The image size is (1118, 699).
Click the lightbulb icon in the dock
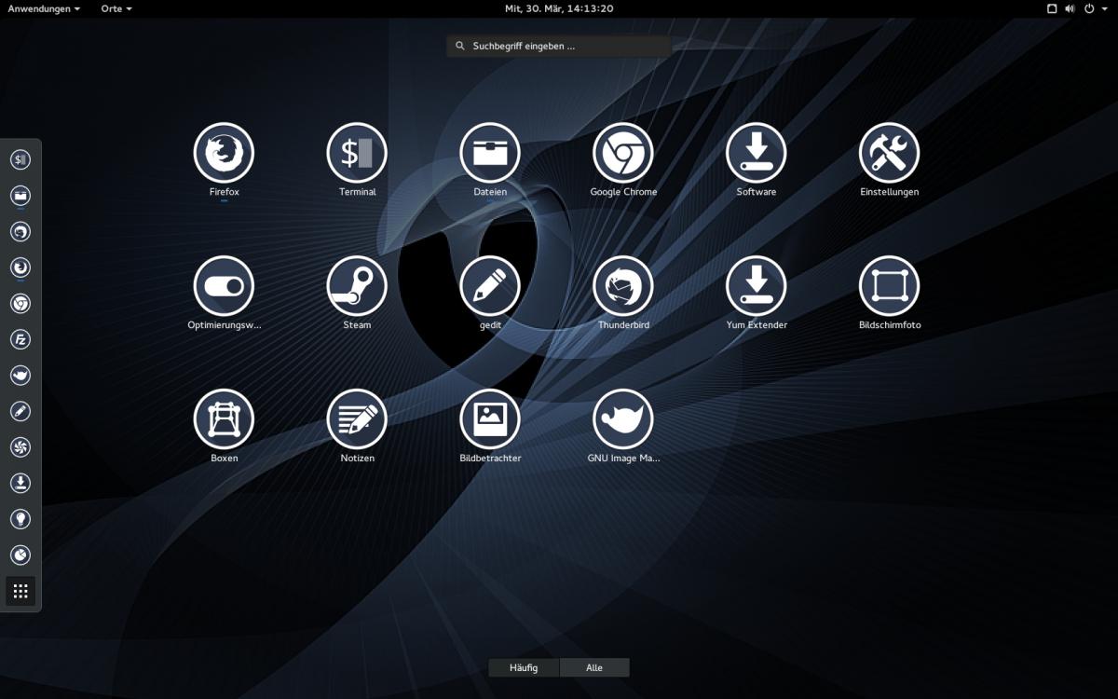tap(20, 519)
